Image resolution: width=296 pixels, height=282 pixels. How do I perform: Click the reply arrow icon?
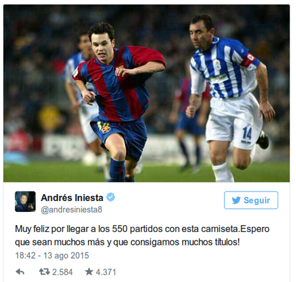[20, 272]
